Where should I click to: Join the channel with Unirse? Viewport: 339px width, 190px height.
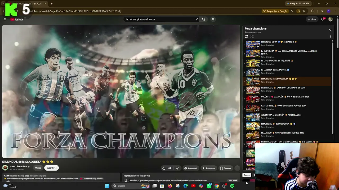pos(38,168)
